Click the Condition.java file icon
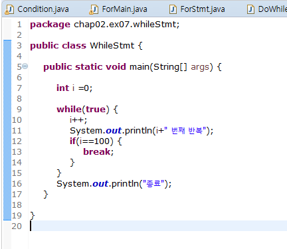Screen dimensions: 287x249 click(9, 9)
